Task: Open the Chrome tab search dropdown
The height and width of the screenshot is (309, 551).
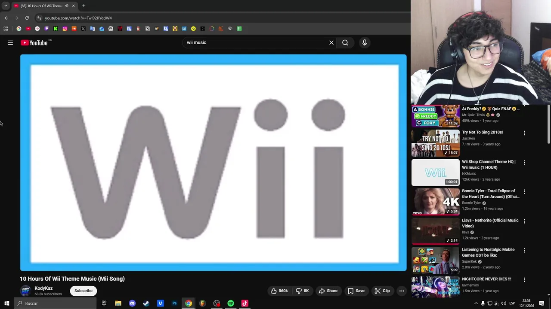Action: [6, 6]
